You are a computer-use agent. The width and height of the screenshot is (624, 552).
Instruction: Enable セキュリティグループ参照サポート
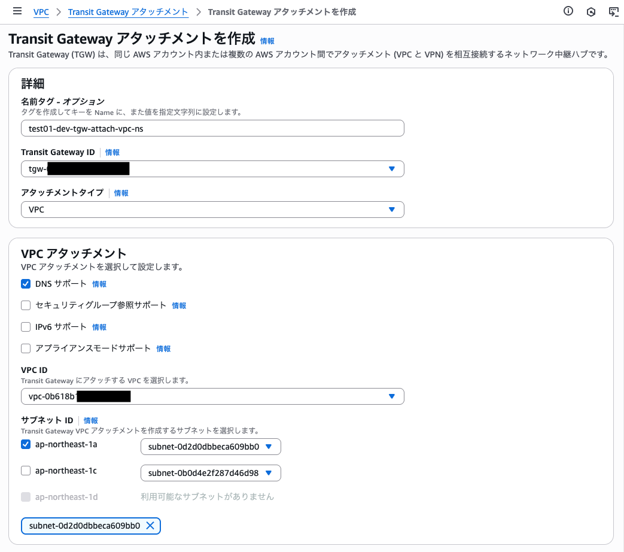click(x=26, y=305)
